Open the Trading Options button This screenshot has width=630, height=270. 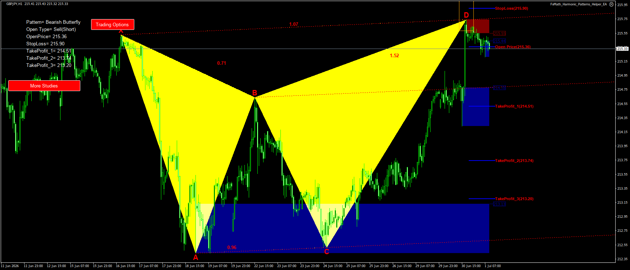(112, 24)
